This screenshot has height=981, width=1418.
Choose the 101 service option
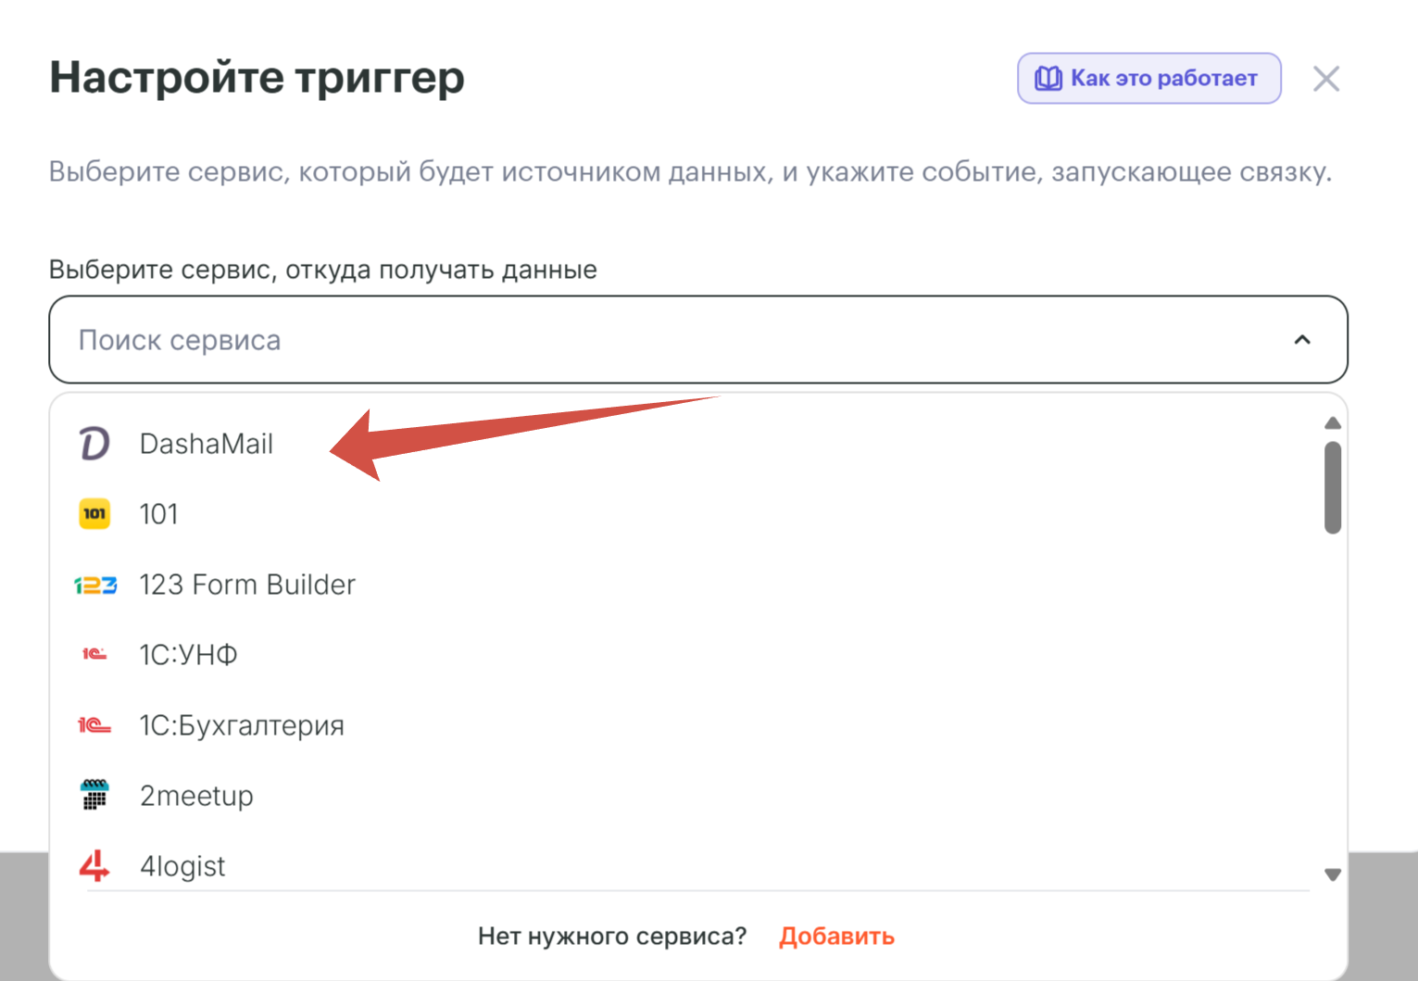[x=158, y=514]
